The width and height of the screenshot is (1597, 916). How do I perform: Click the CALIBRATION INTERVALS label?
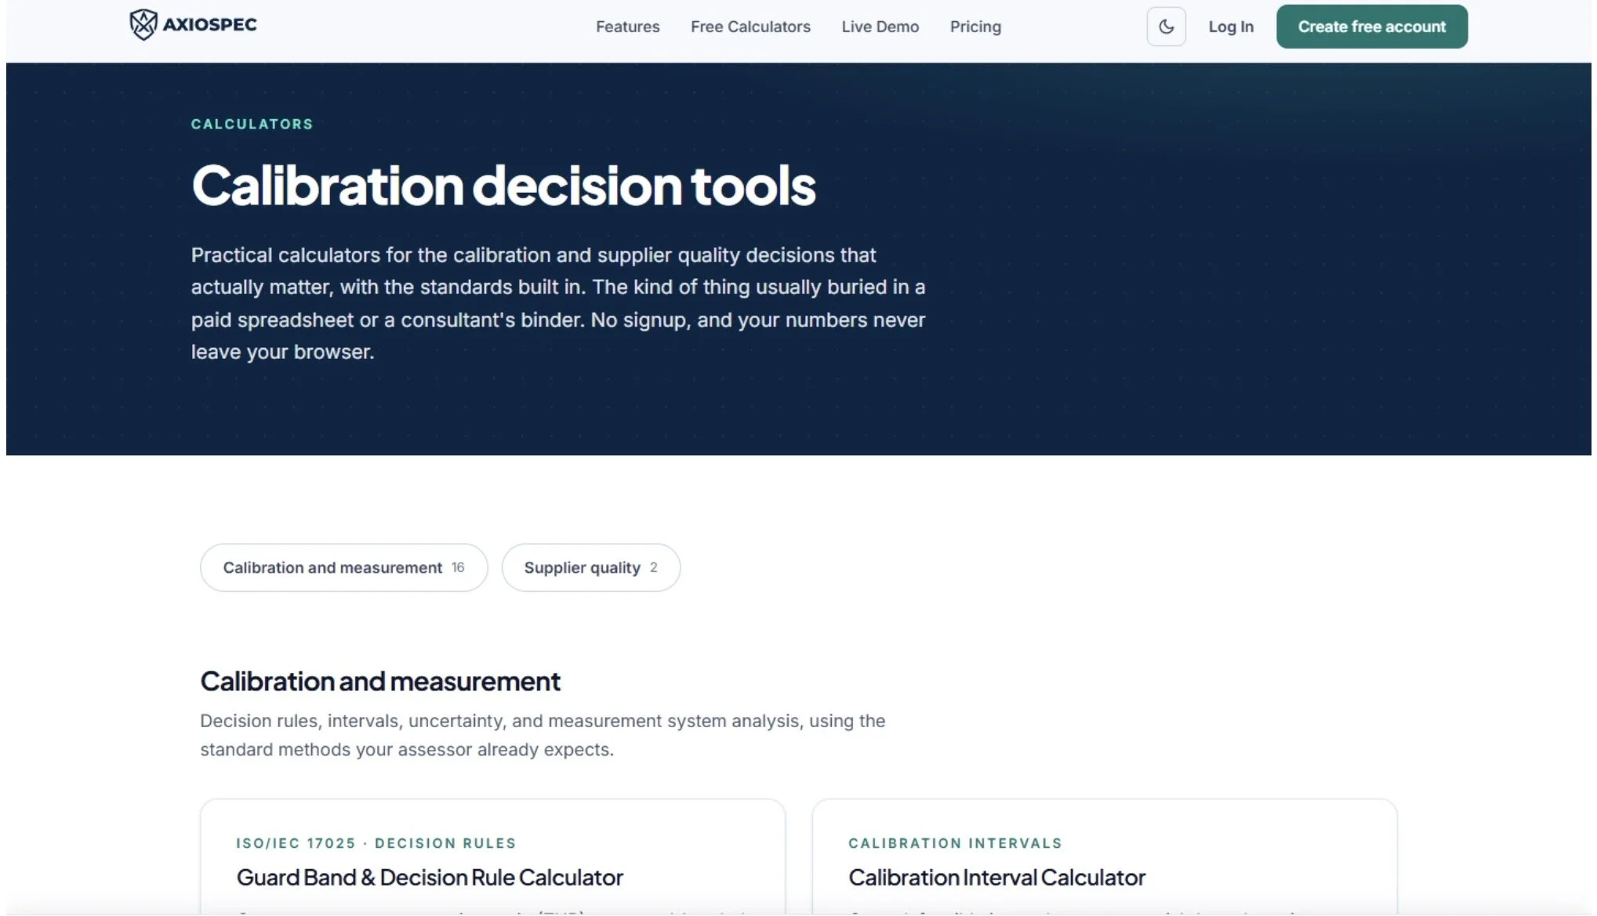[955, 843]
